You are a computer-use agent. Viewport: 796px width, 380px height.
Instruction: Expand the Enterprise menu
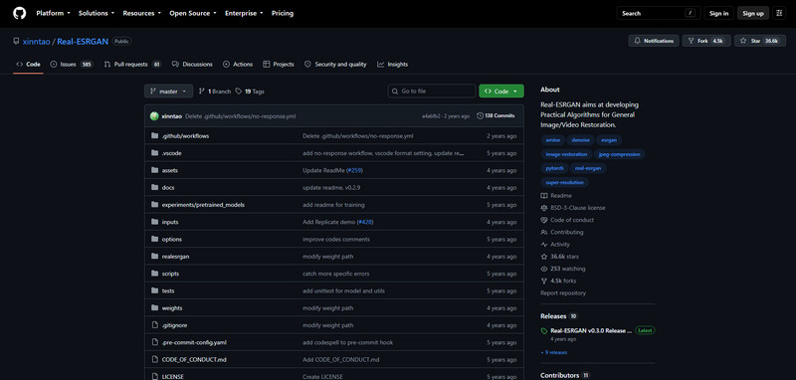(x=244, y=13)
